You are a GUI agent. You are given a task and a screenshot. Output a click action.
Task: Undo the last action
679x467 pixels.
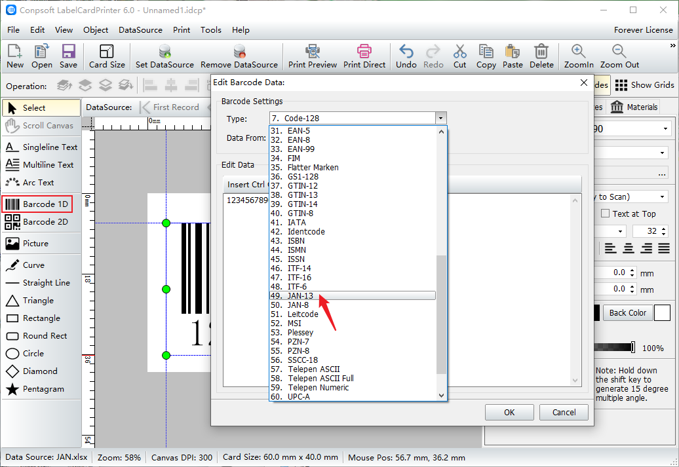tap(406, 56)
